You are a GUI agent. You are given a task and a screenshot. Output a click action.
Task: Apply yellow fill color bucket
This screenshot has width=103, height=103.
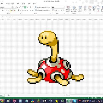click(x=11, y=10)
